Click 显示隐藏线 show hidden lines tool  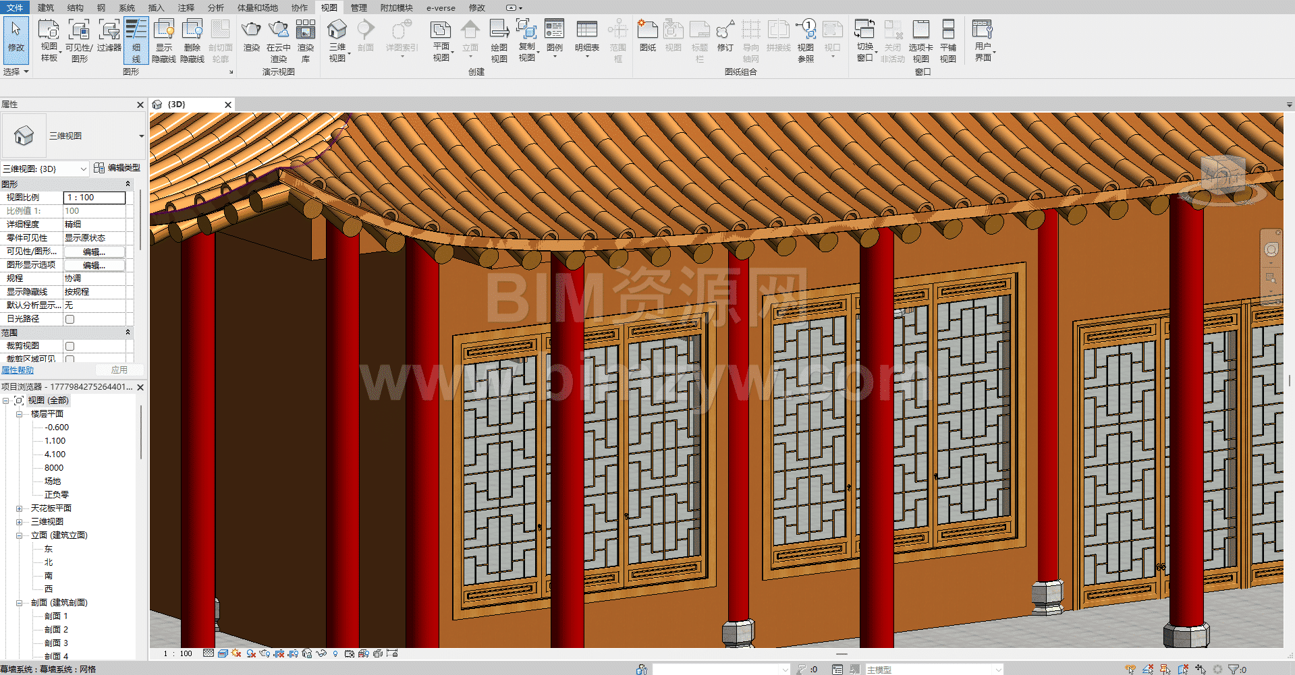164,40
